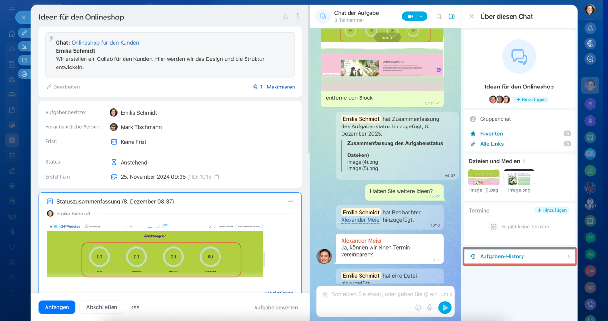This screenshot has width=608, height=321.
Task: Copy task ID 1015 icon
Action: tap(217, 177)
